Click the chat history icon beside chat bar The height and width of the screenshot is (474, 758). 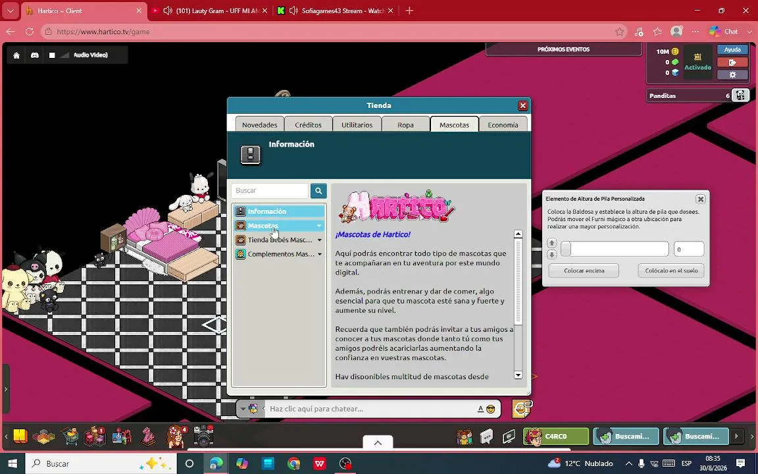(x=522, y=409)
